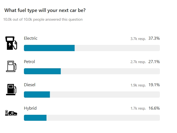Click the 16.6% Hybrid percentage
177x133 pixels.
(154, 108)
